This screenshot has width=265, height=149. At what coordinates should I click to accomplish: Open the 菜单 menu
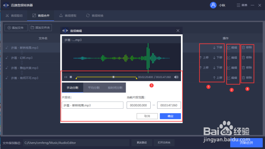click(x=242, y=5)
